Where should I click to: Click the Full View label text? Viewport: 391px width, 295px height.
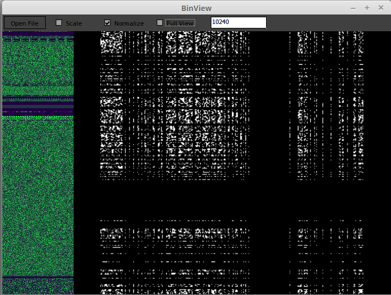[x=180, y=23]
